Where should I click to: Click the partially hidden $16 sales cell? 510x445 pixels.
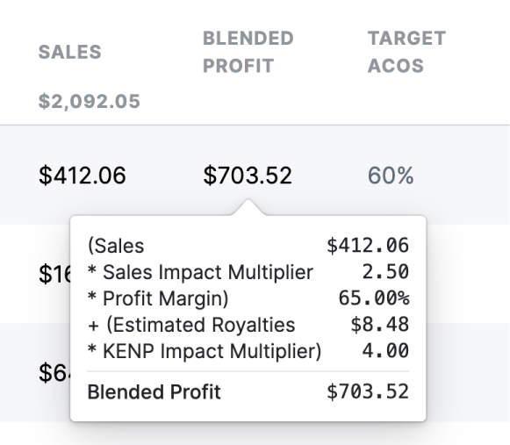tap(54, 274)
